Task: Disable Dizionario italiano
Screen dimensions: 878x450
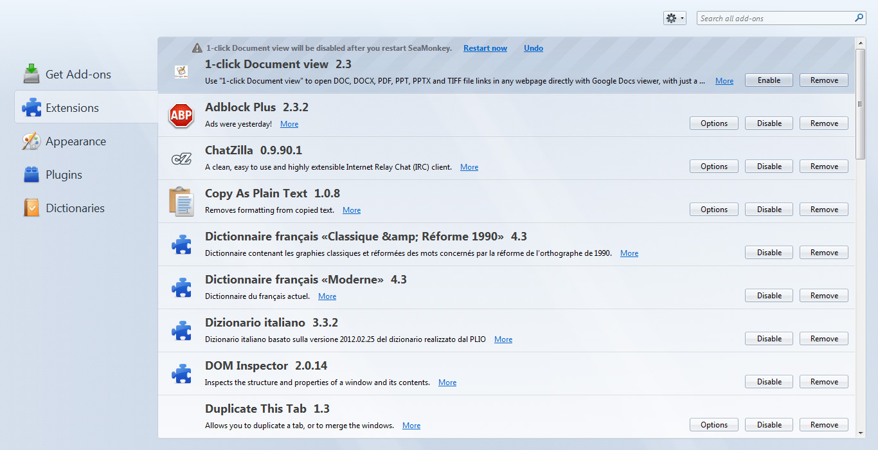Action: pyautogui.click(x=769, y=339)
